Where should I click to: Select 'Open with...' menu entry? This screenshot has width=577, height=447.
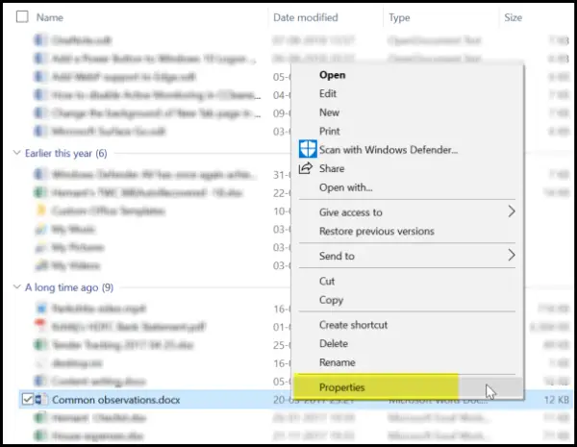coord(345,186)
